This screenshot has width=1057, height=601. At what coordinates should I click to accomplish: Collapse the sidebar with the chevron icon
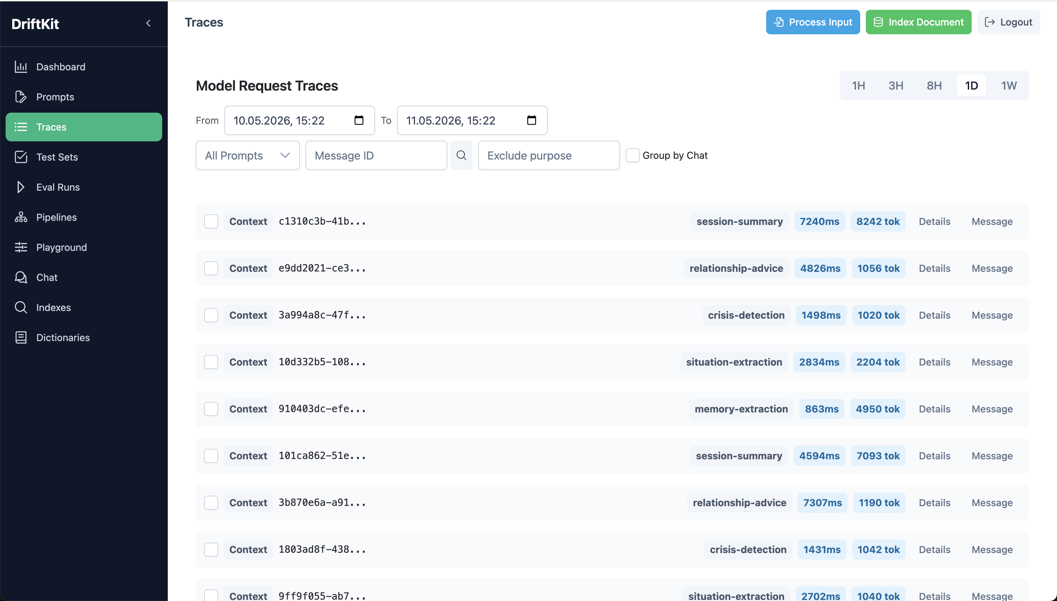coord(149,23)
